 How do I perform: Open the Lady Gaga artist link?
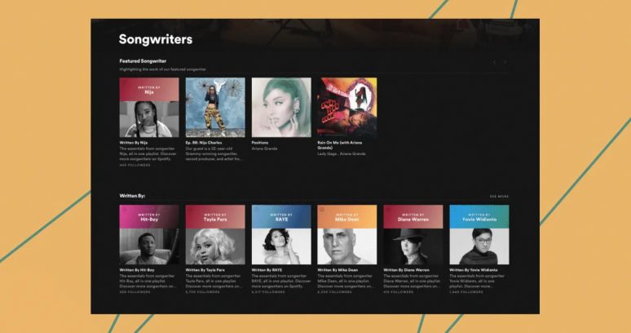(x=327, y=153)
